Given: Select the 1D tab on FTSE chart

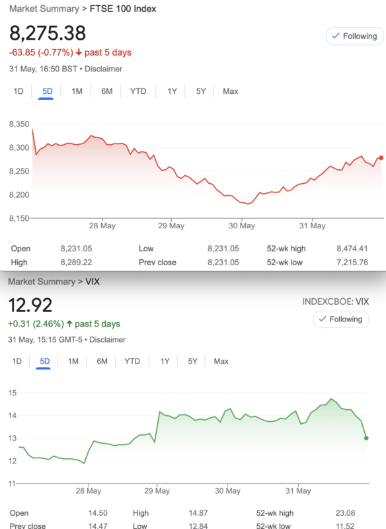Looking at the screenshot, I should tap(19, 91).
